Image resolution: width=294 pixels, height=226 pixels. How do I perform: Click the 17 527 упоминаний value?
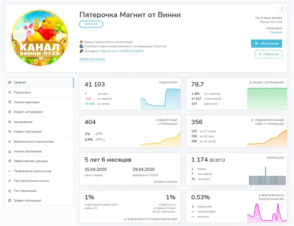tap(196, 99)
